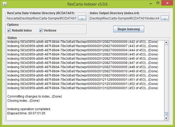Click the status scrollbar up arrow
Screen dimensions: 175x127
(x=166, y=42)
